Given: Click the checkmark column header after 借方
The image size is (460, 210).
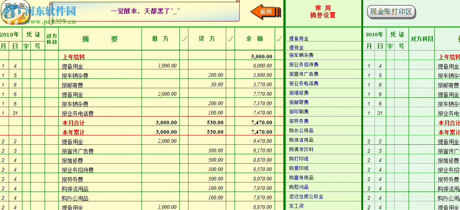Looking at the screenshot, I should coord(184,39).
